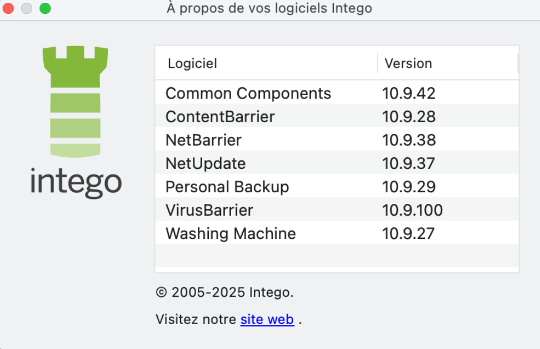
Task: Select the Washing Machine row
Action: [231, 233]
